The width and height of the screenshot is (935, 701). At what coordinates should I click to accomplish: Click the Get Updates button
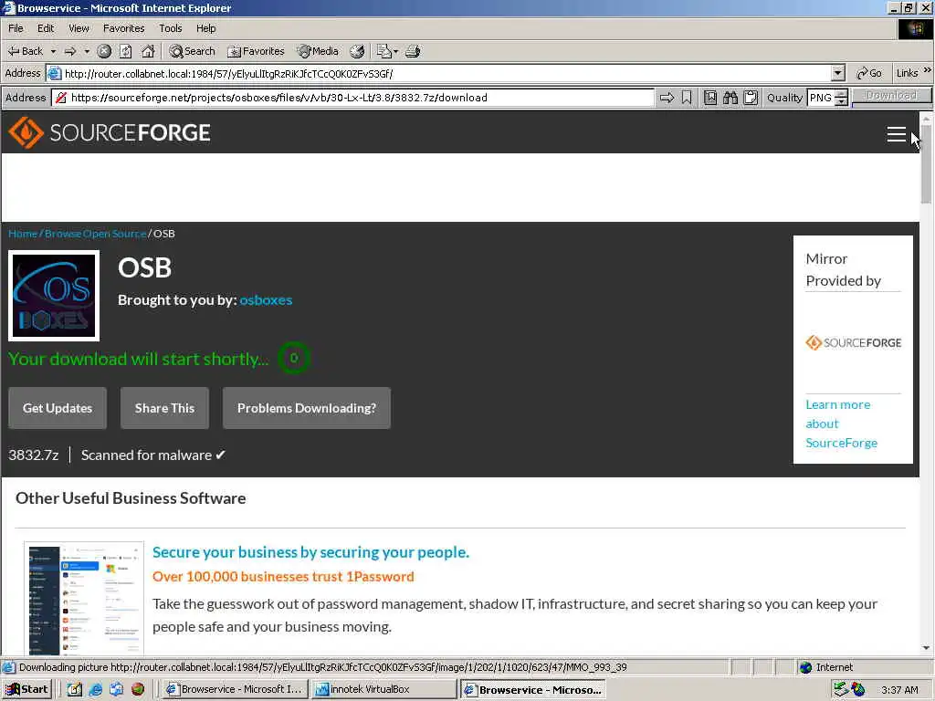tap(58, 408)
